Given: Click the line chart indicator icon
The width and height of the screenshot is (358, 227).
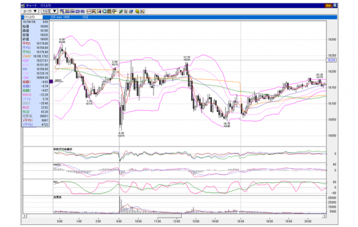Looking at the screenshot, I should click(89, 11).
